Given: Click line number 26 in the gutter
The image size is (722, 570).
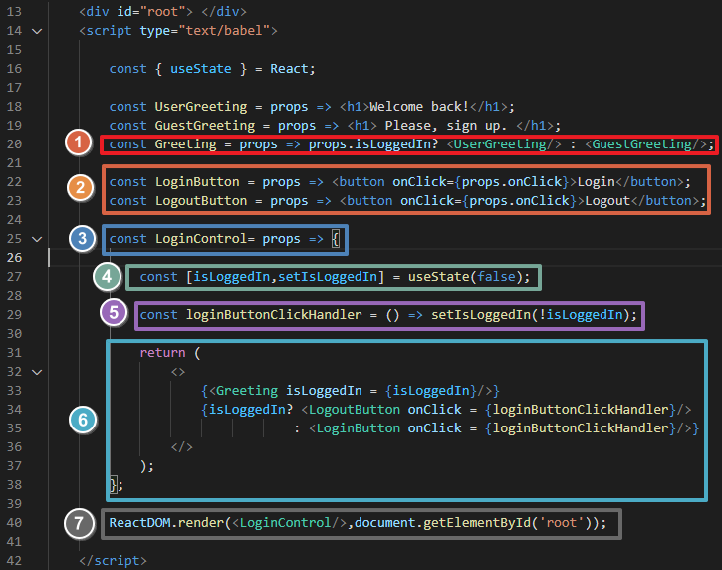Looking at the screenshot, I should tap(14, 257).
